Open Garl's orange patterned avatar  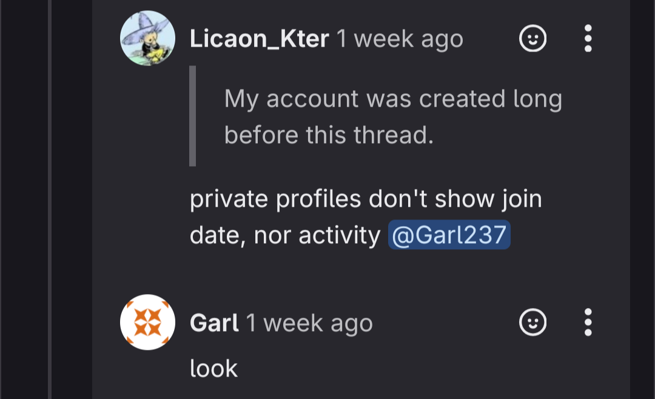click(147, 322)
